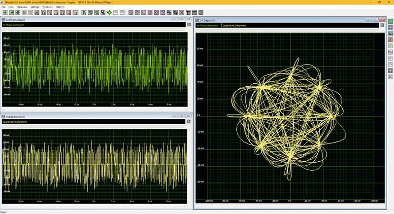Click the purple waveform icon in right sidebar
Viewport: 394px width, 214px height.
[390, 52]
